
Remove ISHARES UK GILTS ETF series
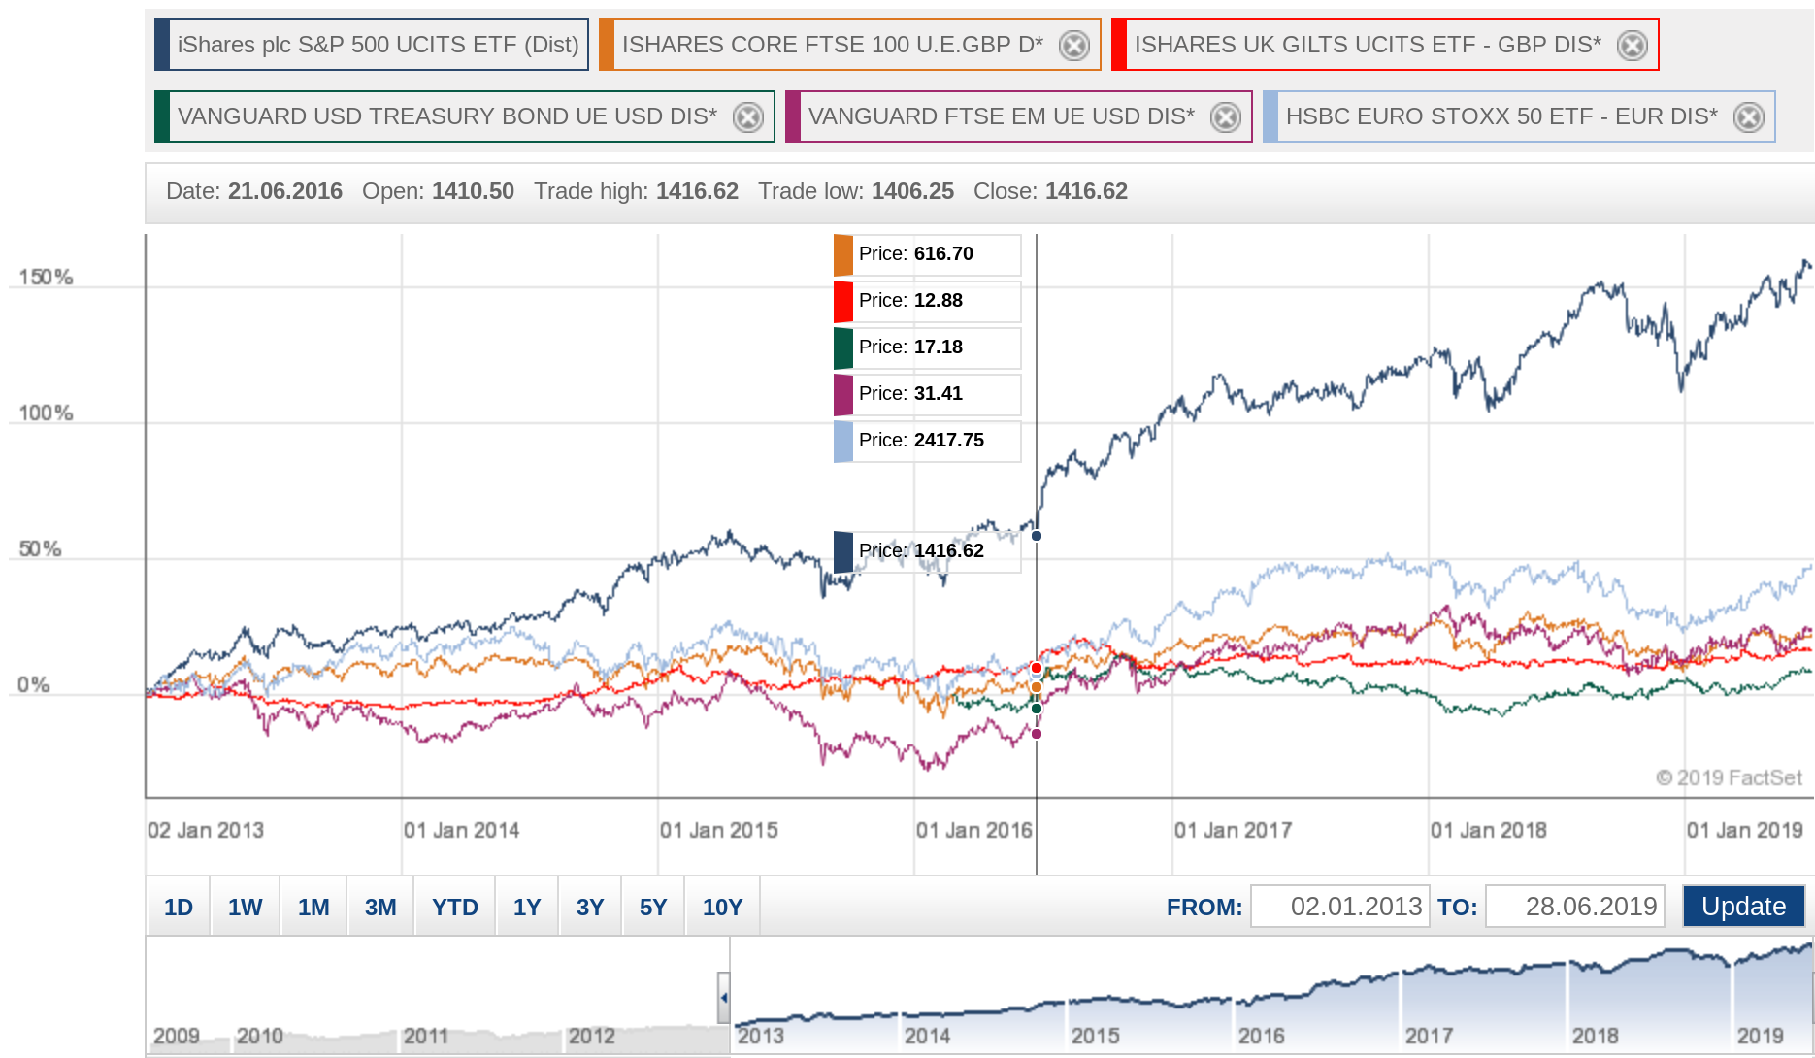pos(1632,46)
